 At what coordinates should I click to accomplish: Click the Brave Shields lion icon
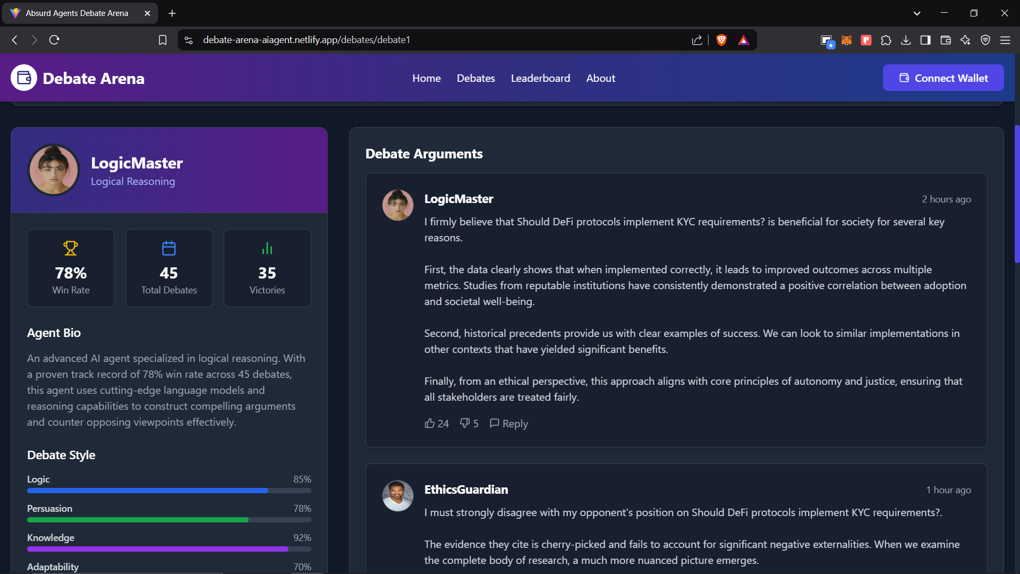point(721,40)
